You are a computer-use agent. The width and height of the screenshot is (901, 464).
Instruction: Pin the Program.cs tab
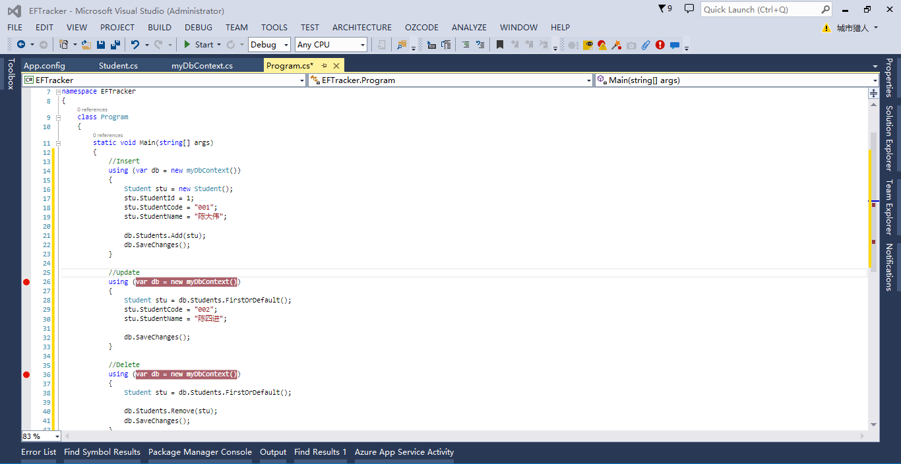pos(324,65)
